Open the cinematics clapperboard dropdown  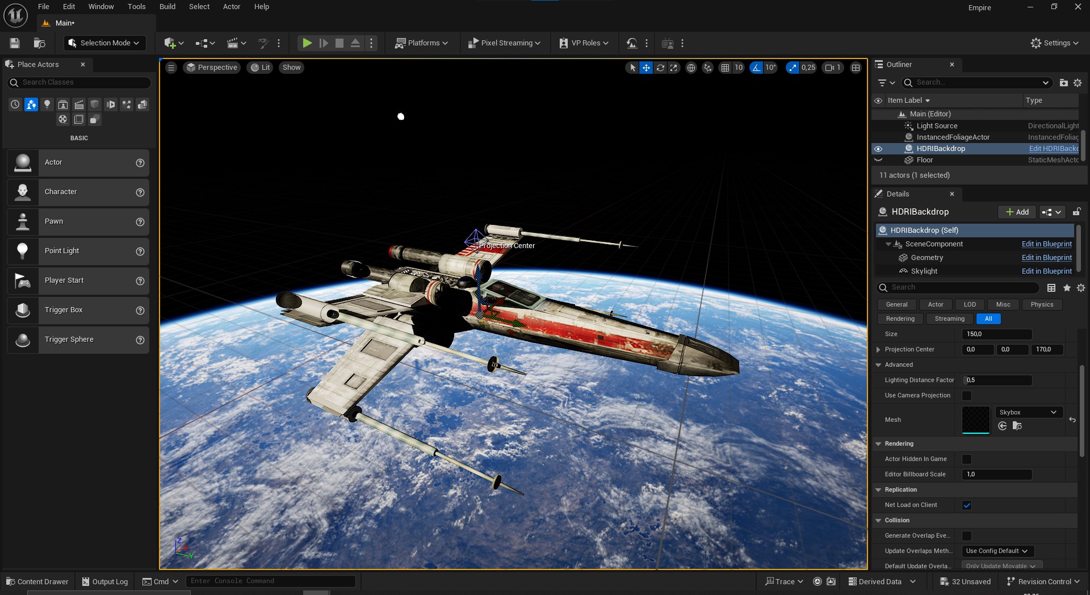[x=236, y=43]
